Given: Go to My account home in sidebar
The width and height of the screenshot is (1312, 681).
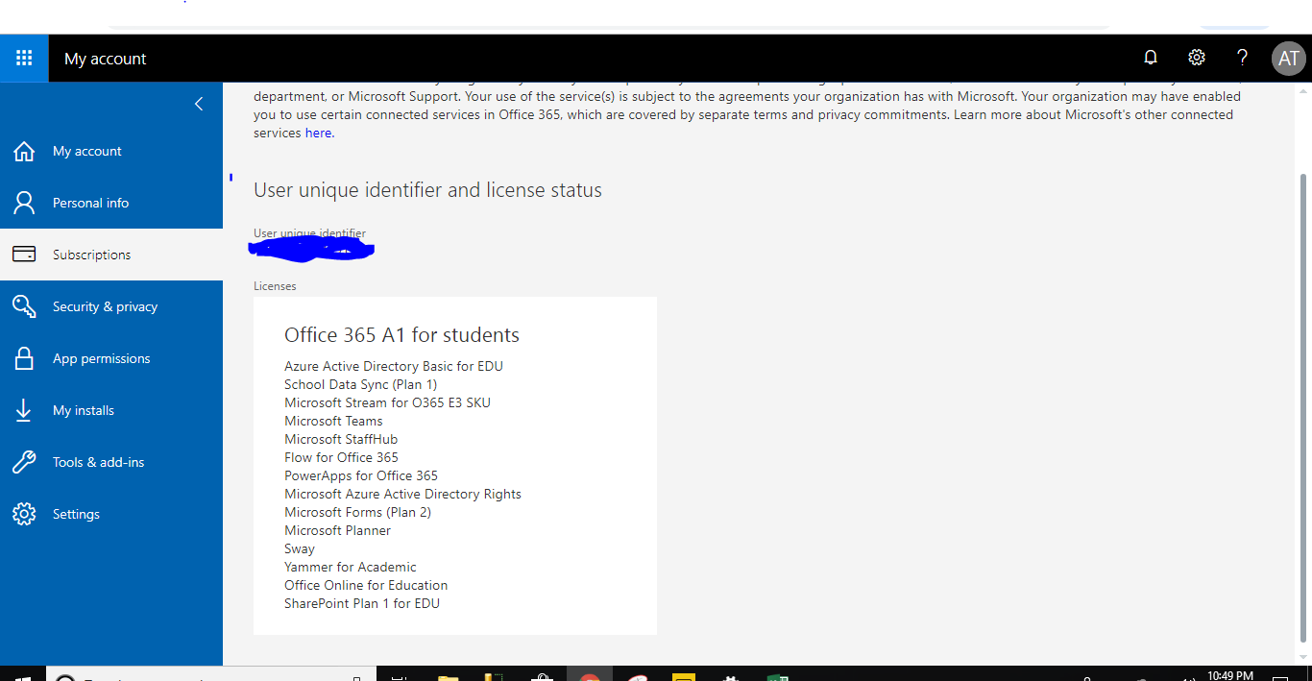Looking at the screenshot, I should (111, 151).
